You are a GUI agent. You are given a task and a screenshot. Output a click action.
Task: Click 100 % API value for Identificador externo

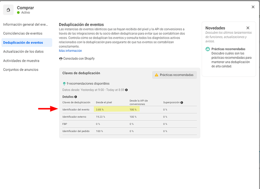(x=133, y=117)
